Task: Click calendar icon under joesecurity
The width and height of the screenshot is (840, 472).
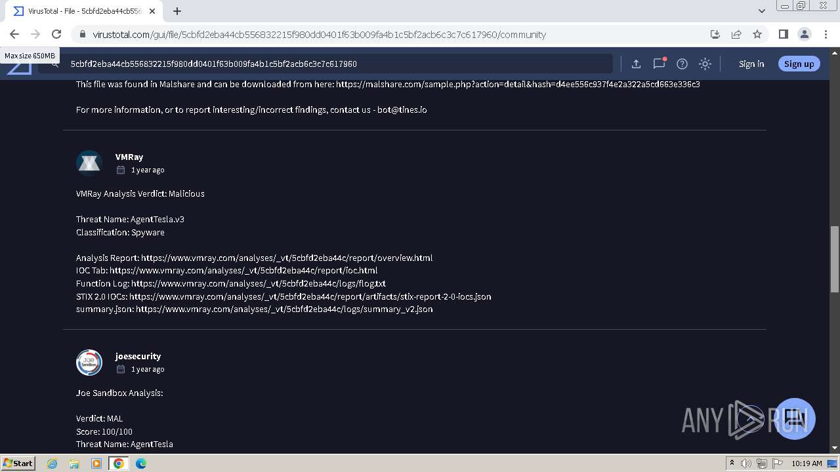Action: (121, 369)
